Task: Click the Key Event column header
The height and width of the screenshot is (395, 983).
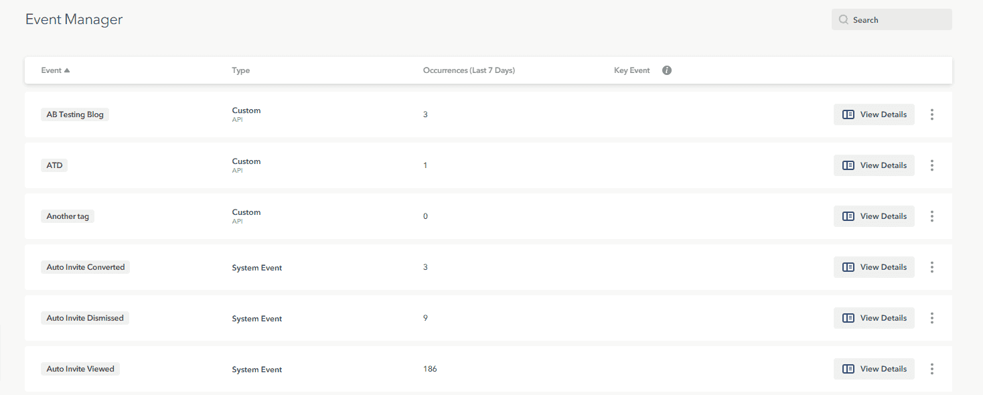Action: click(x=631, y=70)
